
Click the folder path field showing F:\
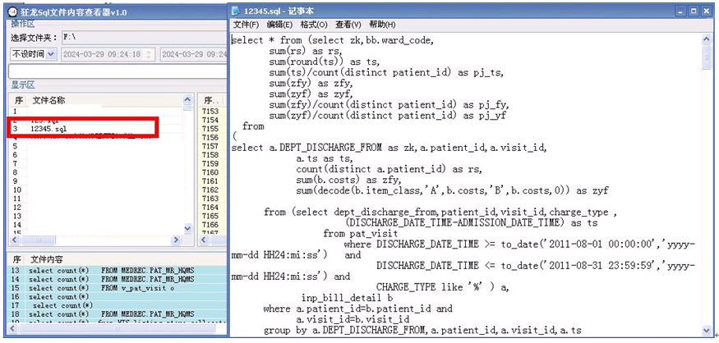pyautogui.click(x=144, y=38)
